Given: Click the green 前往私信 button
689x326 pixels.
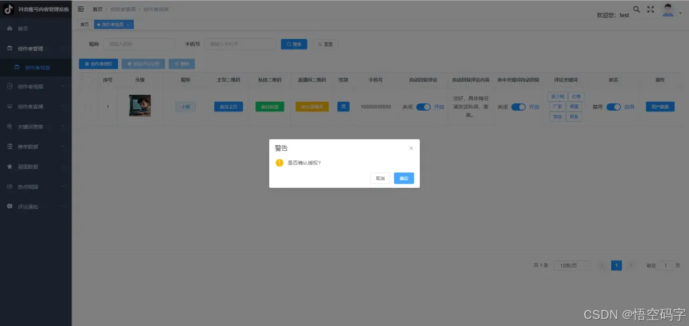Looking at the screenshot, I should [x=270, y=106].
